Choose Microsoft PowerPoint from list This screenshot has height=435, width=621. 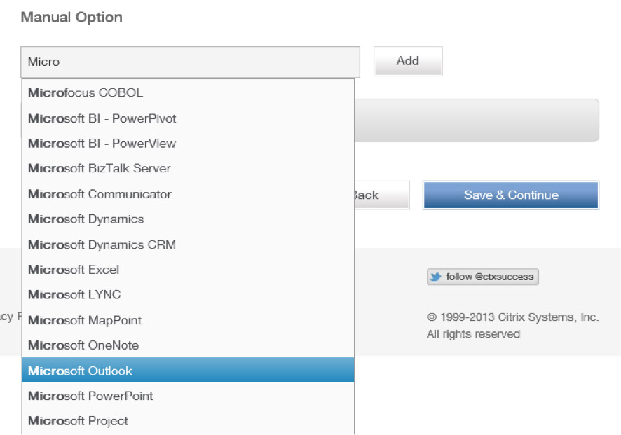coord(188,396)
